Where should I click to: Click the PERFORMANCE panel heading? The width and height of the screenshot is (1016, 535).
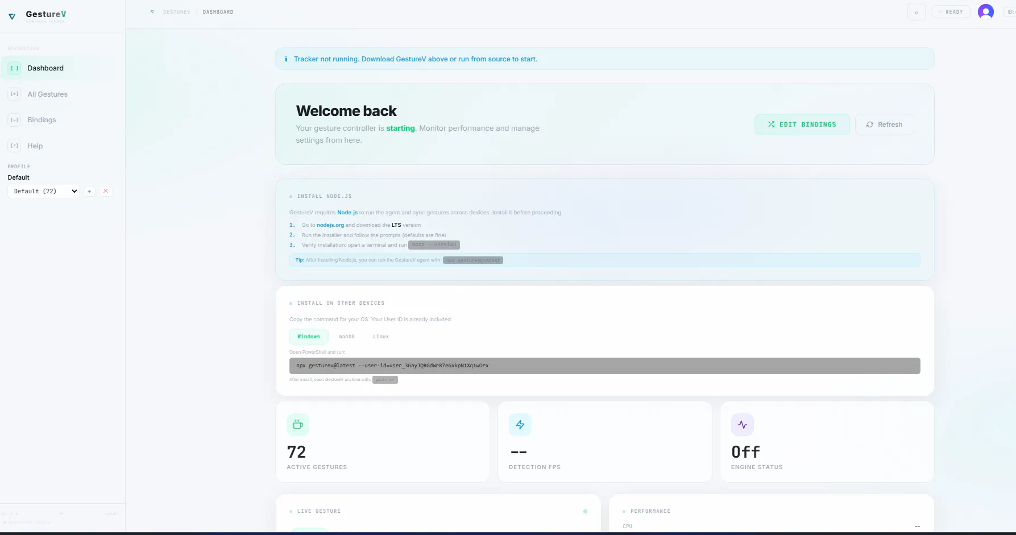pyautogui.click(x=650, y=511)
